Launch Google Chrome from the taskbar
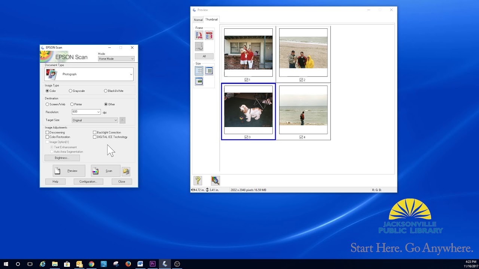479x269 pixels. (91, 264)
